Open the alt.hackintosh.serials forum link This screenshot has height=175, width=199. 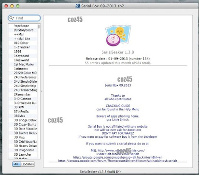(x=118, y=160)
